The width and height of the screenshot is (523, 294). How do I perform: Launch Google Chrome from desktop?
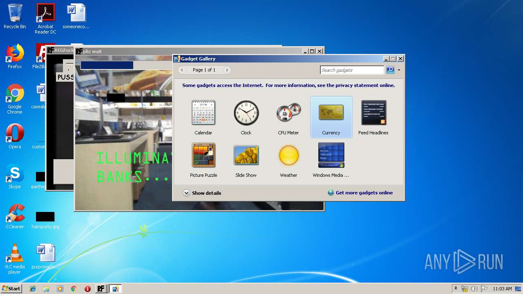[x=15, y=99]
